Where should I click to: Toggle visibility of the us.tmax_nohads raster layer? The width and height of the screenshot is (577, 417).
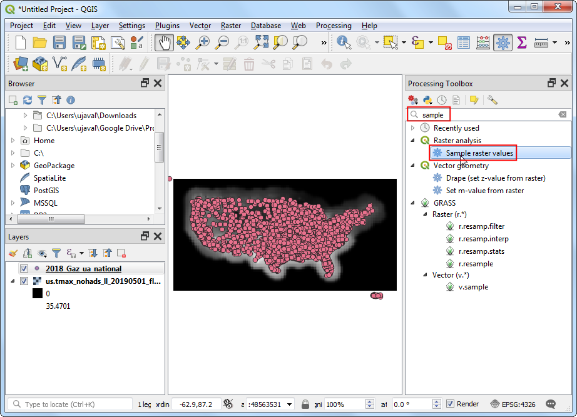point(24,281)
